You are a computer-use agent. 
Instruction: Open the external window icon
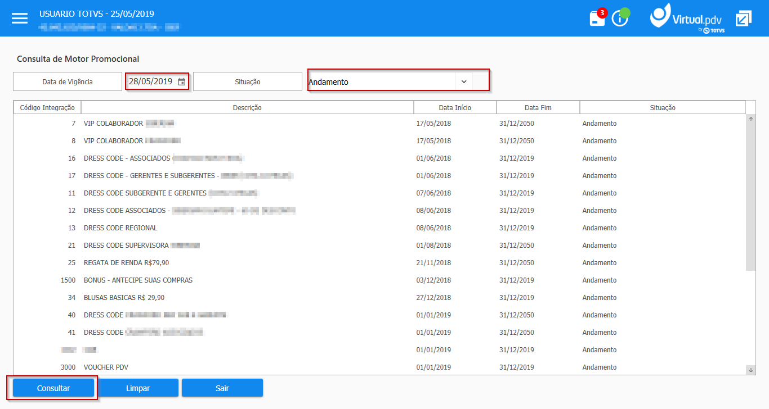coord(744,18)
